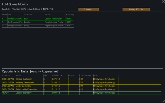The height and width of the screenshot is (103, 165).
Task: Select the Leader Personality task cell
Action: 53,19
